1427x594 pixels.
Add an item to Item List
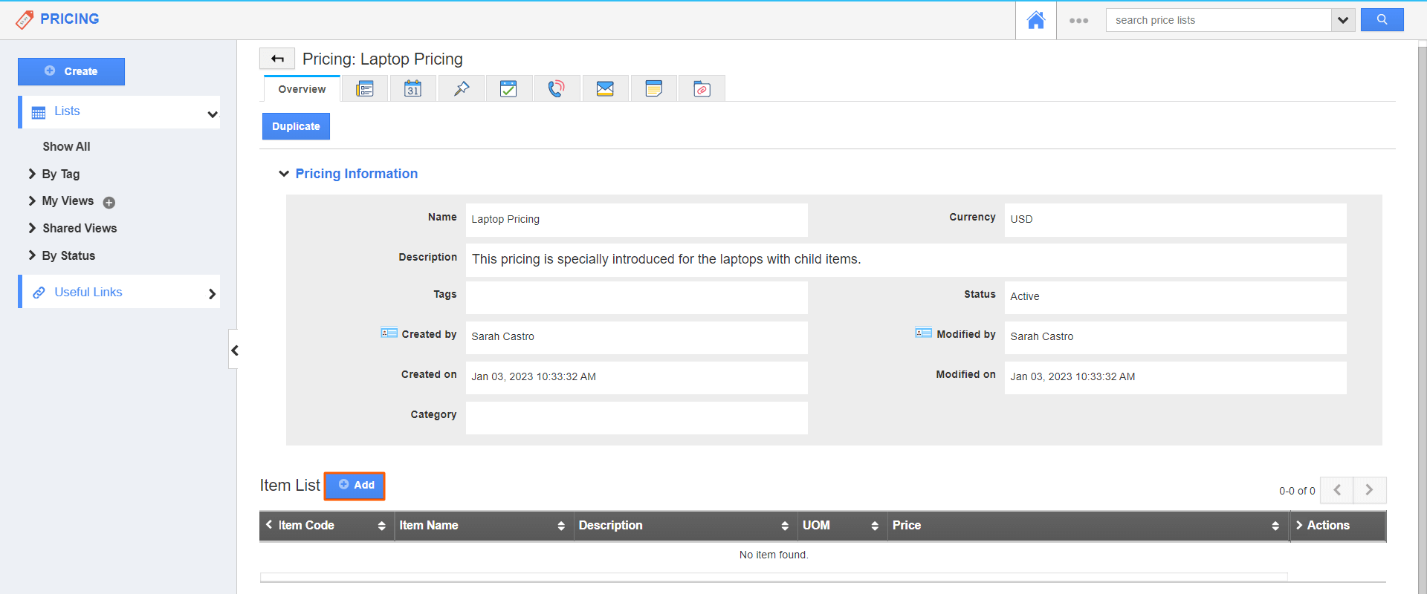pyautogui.click(x=355, y=486)
